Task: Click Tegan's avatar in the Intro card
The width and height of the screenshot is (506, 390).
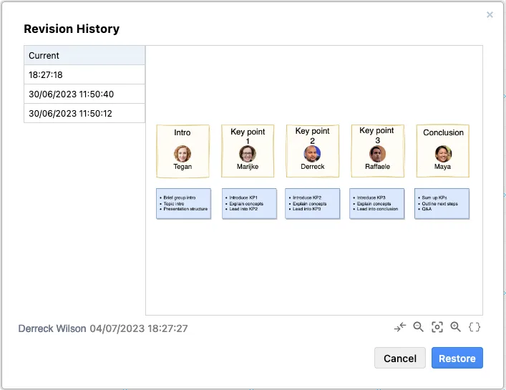Action: pos(183,153)
